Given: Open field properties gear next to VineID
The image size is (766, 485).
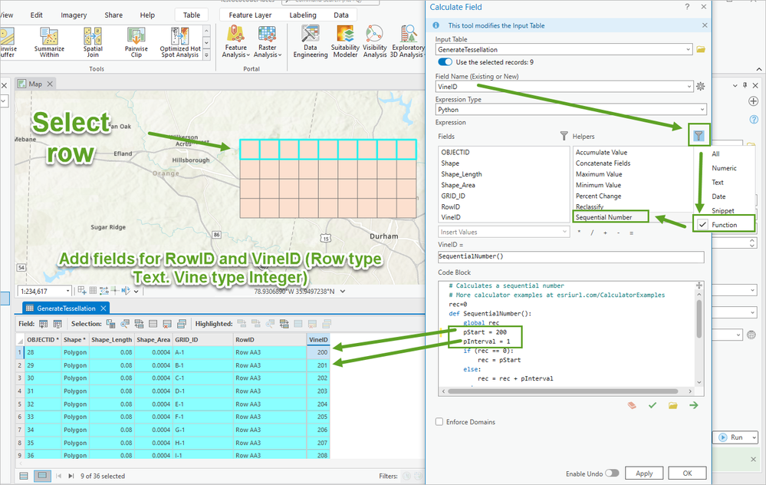Looking at the screenshot, I should [x=701, y=87].
